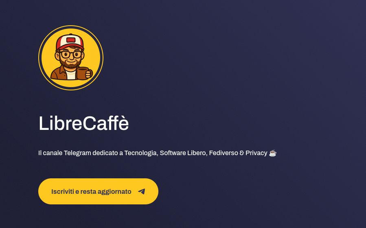Click the word Fediverso in tagline
Image resolution: width=366 pixels, height=228 pixels.
point(224,153)
